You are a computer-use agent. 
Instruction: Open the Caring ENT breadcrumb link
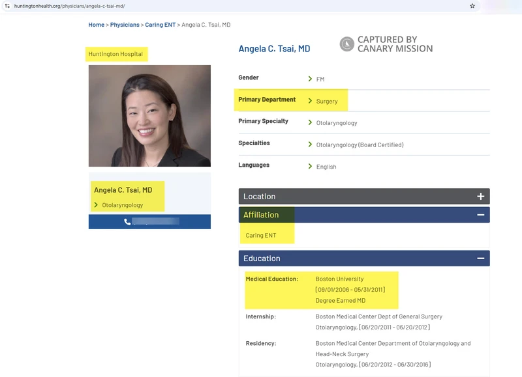click(x=160, y=25)
